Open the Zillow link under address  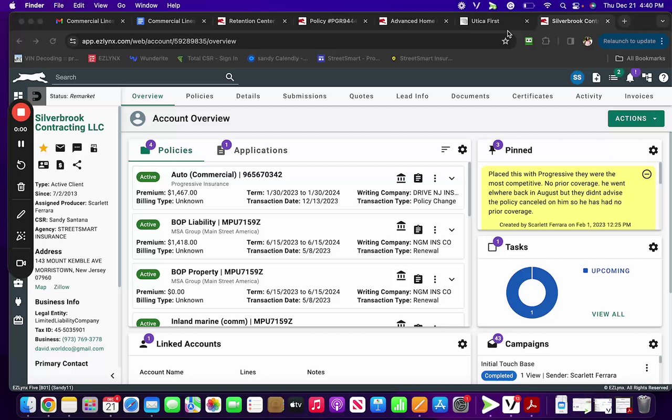[61, 287]
